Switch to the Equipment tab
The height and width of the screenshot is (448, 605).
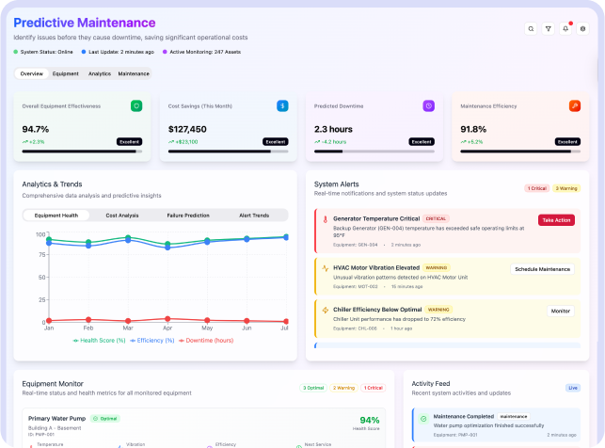coord(66,73)
